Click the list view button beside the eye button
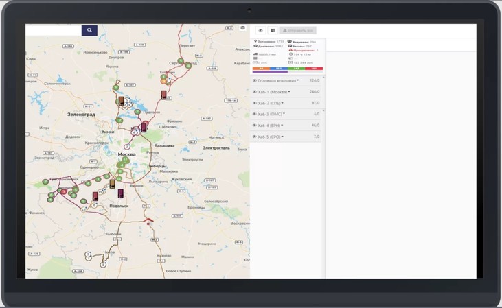Viewport: 502px width, 308px height. 273,30
